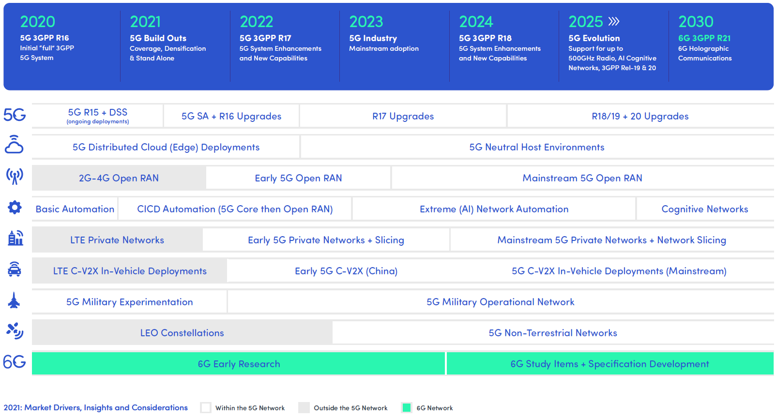Open 2021 Market Drivers, Insights and Considerations

96,408
